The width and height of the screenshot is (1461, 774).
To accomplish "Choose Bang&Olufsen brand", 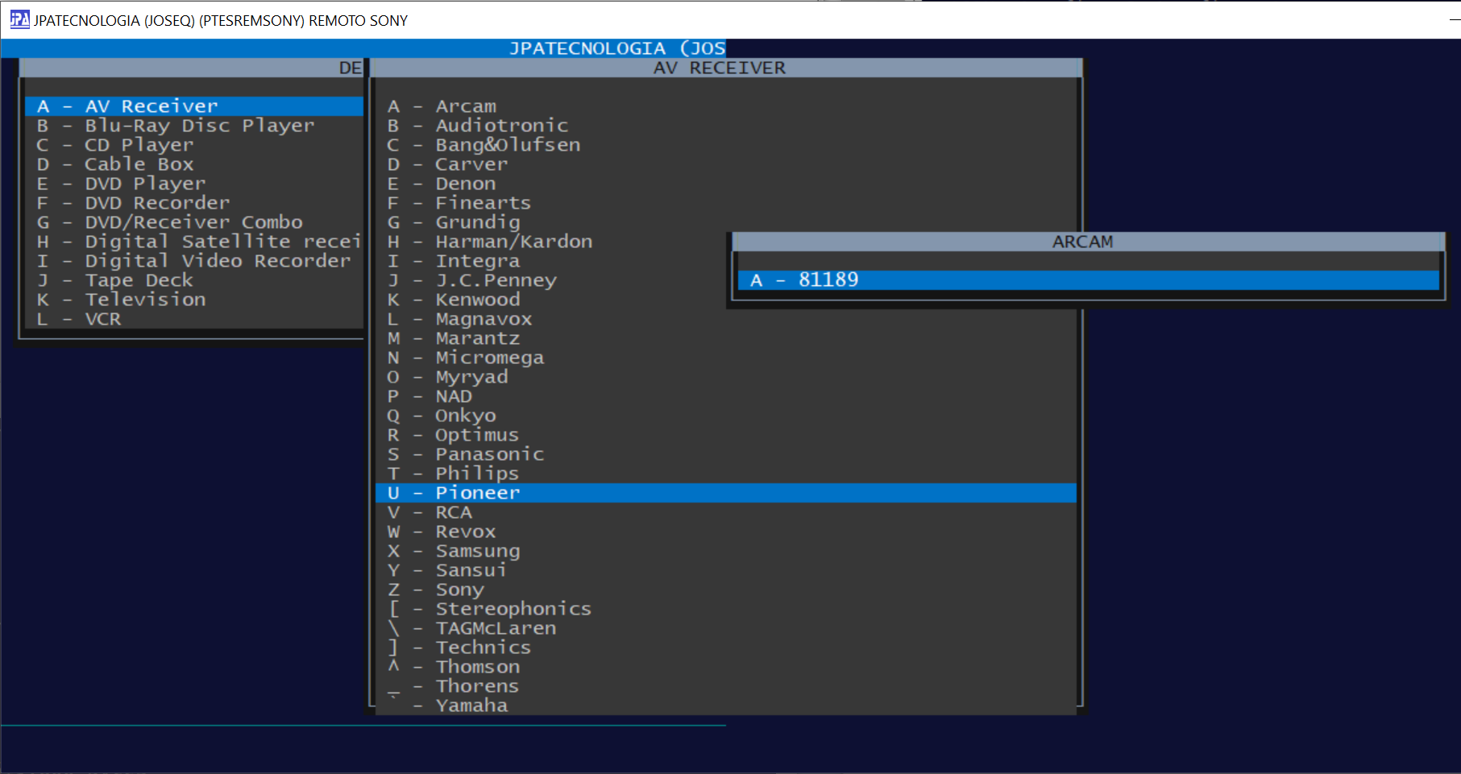I will tap(726, 145).
